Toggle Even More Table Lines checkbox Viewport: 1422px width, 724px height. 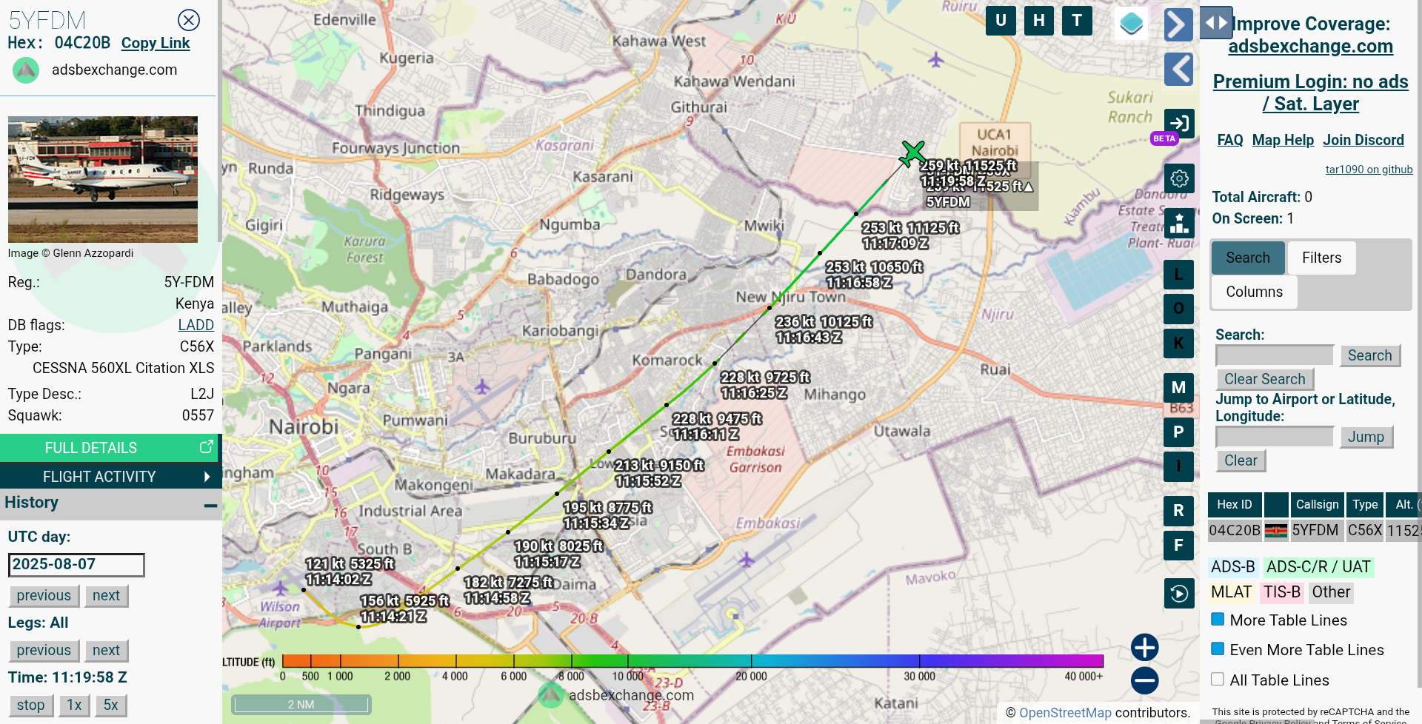click(x=1218, y=649)
